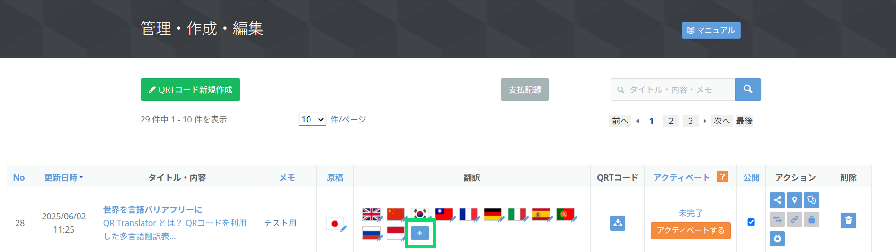
Task: Click the row number 28 cell
Action: [20, 223]
